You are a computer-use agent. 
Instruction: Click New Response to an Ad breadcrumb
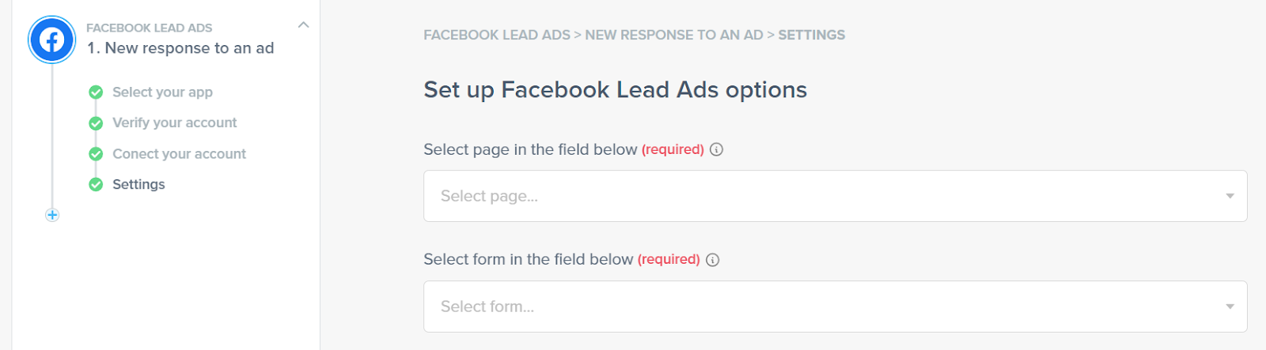[x=674, y=35]
